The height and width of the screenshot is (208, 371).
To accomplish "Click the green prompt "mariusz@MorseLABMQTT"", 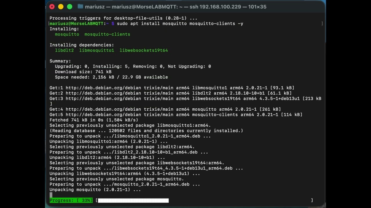I will [x=77, y=23].
